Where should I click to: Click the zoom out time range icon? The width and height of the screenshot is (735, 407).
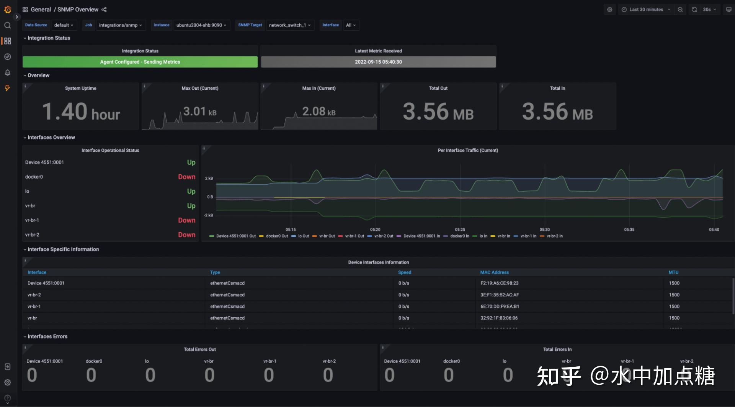(680, 9)
